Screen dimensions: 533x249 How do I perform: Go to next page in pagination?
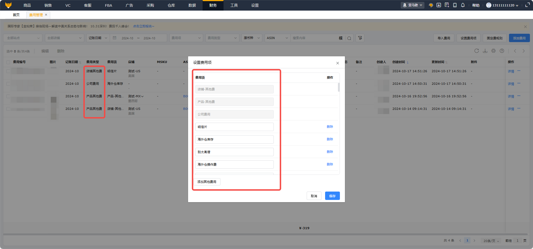[474, 241]
